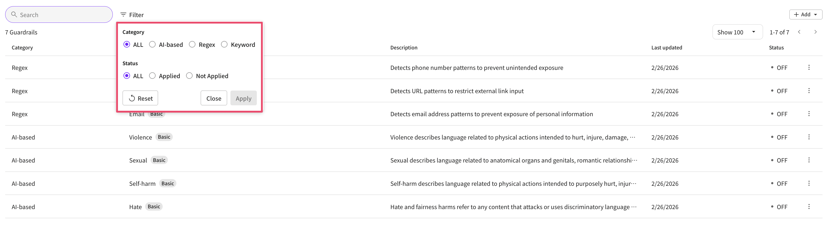Go to the next page of guardrails
The height and width of the screenshot is (236, 823).
coord(815,32)
